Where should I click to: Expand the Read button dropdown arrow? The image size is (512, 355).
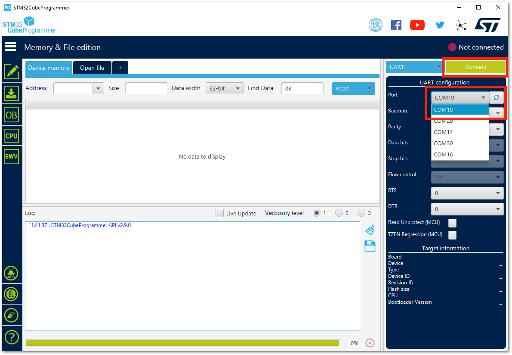369,89
